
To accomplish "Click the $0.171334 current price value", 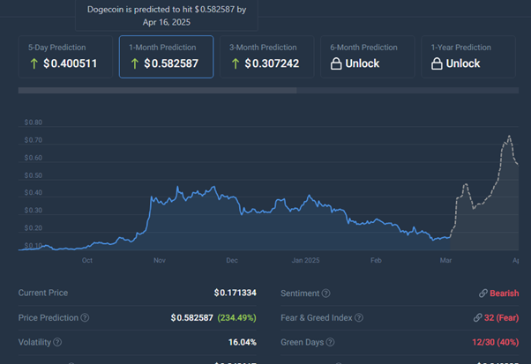I will click(235, 293).
